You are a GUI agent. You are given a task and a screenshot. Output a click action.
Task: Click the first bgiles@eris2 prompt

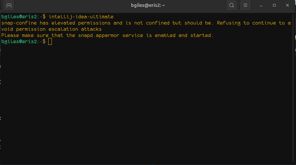coord(20,17)
